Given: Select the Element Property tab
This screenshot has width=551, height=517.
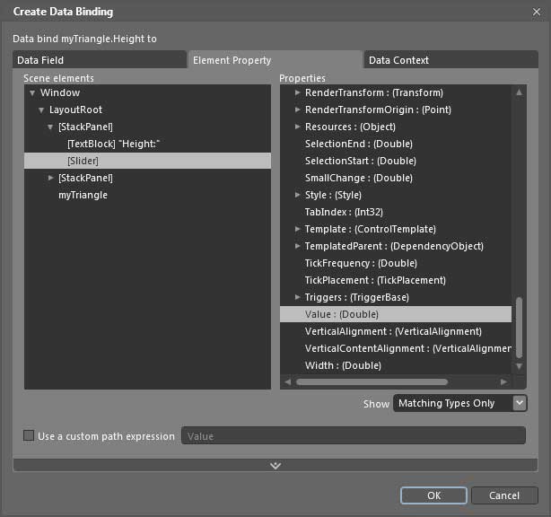Looking at the screenshot, I should (275, 60).
